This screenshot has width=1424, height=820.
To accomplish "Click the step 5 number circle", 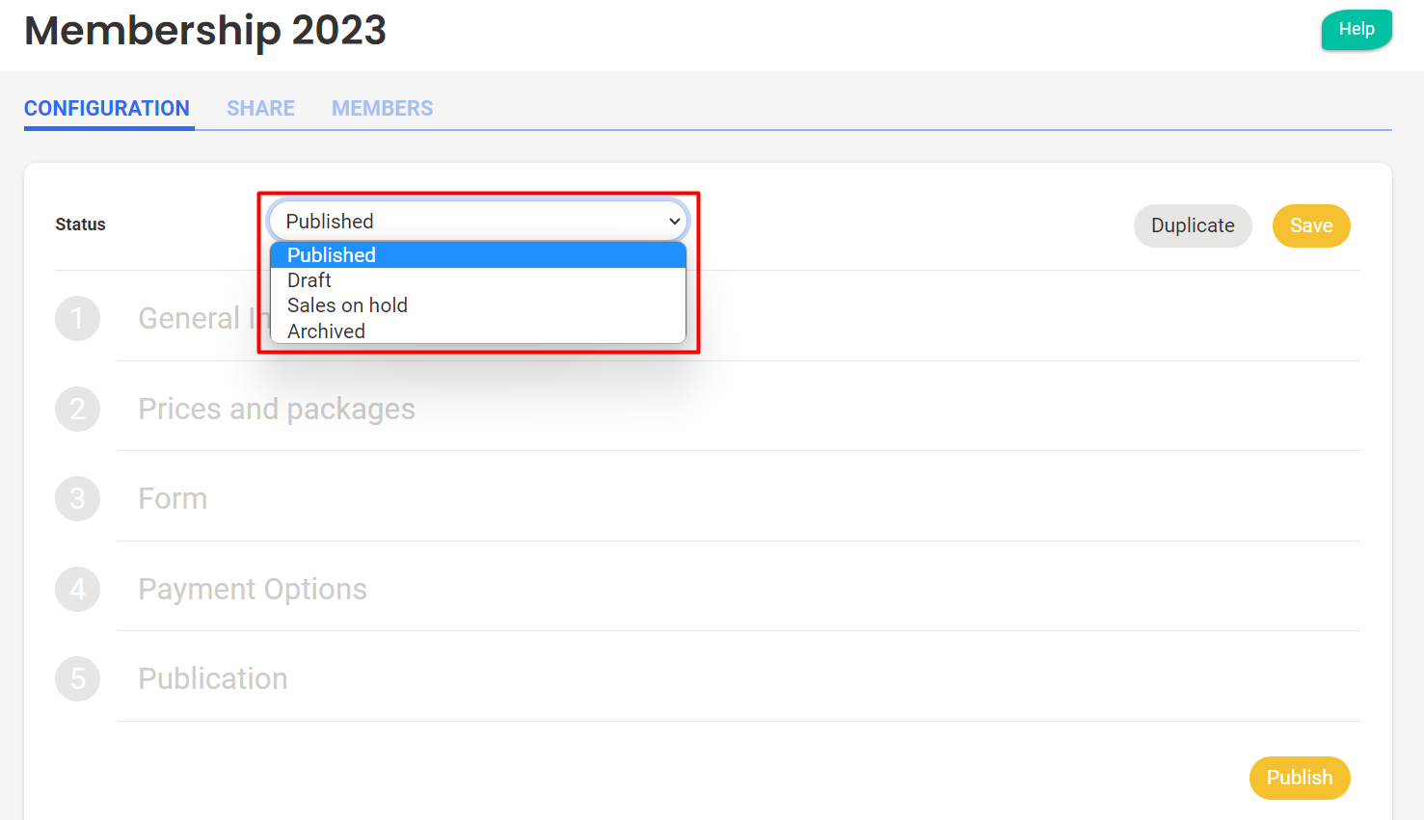I will [78, 679].
